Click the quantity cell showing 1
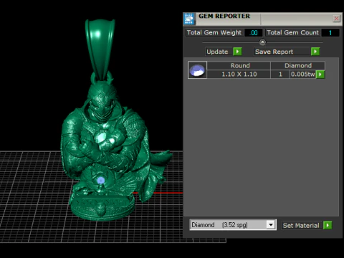The width and height of the screenshot is (344, 258). (280, 75)
